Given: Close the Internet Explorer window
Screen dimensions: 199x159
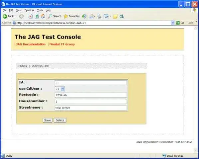Looking at the screenshot, I should click(195, 4).
